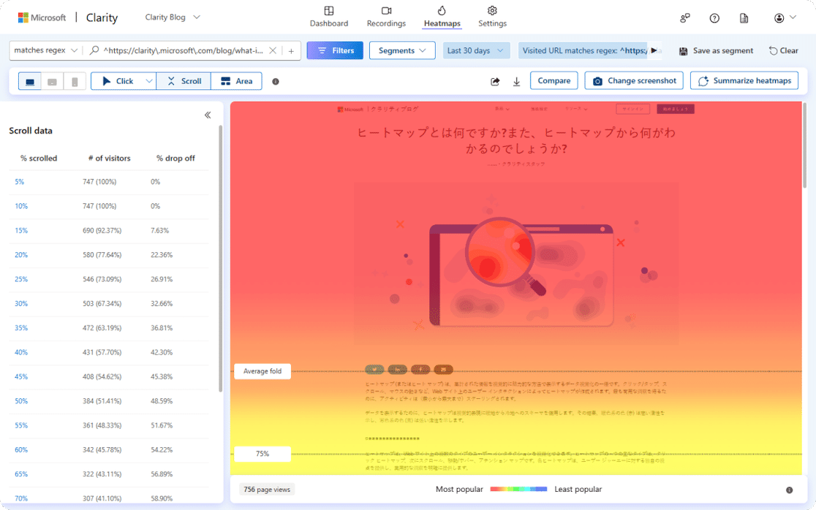
Task: Click the help question mark icon
Action: point(714,18)
